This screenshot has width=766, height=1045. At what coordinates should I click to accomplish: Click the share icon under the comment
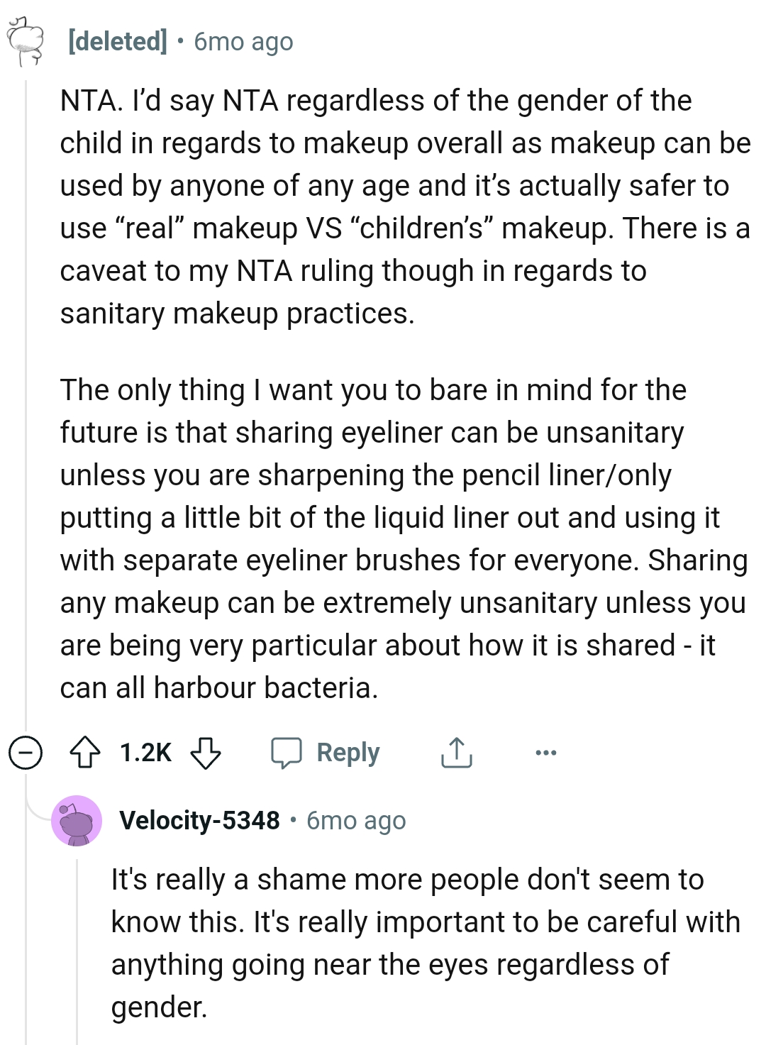pos(456,753)
